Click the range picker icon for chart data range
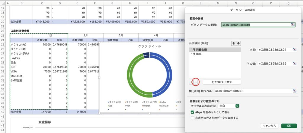Image resolution: width=303 pixels, height=133 pixels. [x=293, y=25]
